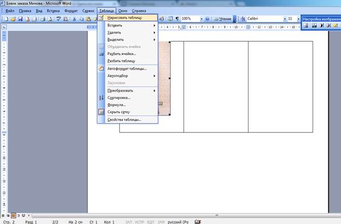This screenshot has height=224, width=341.
Task: Open document map icon next to ¶
Action: coord(170,19)
